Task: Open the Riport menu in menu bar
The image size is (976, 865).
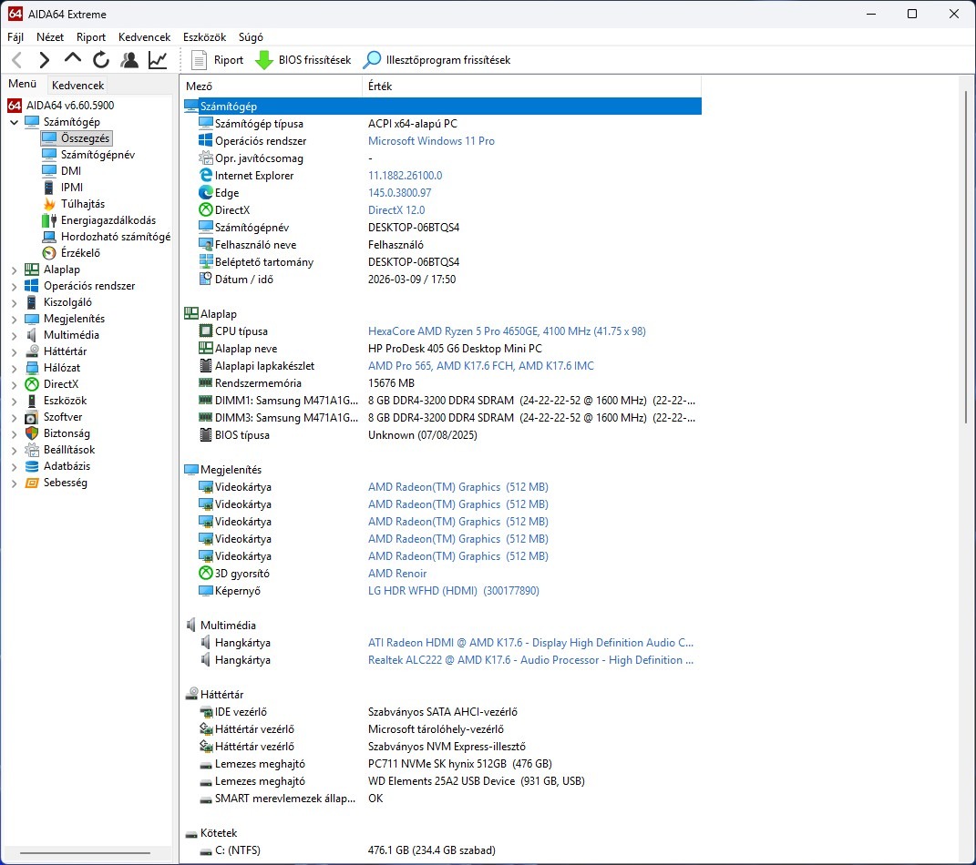Action: pyautogui.click(x=91, y=37)
